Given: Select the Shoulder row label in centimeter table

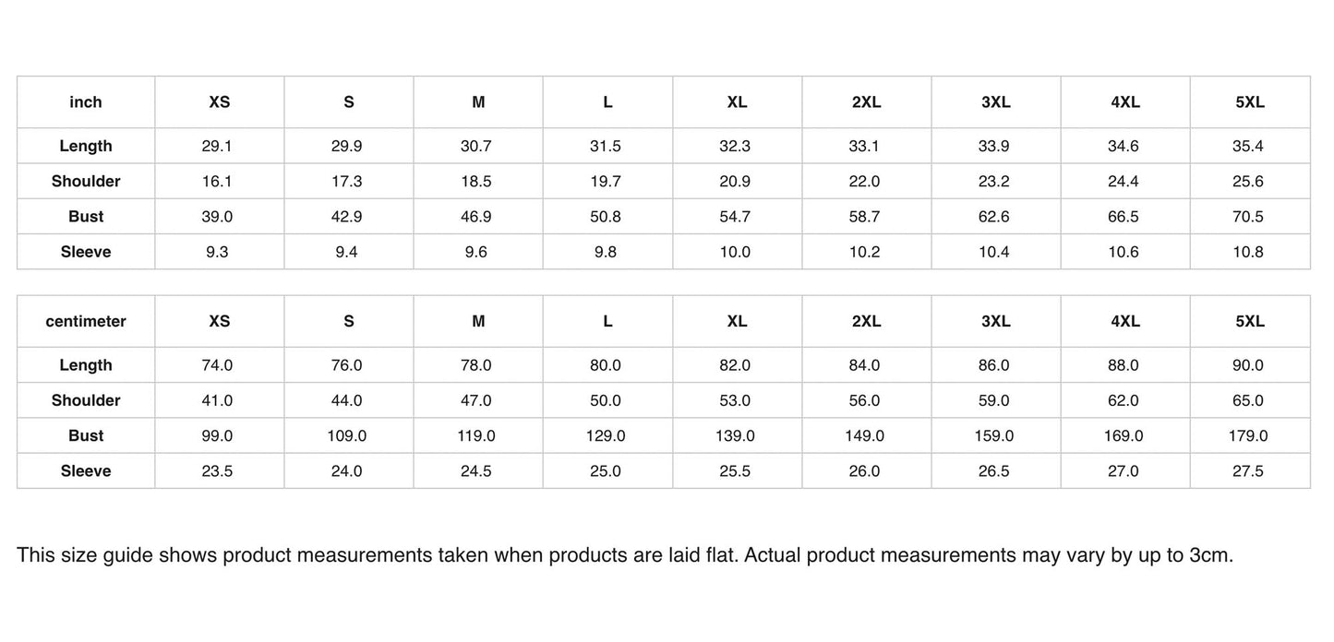Looking at the screenshot, I should (x=86, y=400).
